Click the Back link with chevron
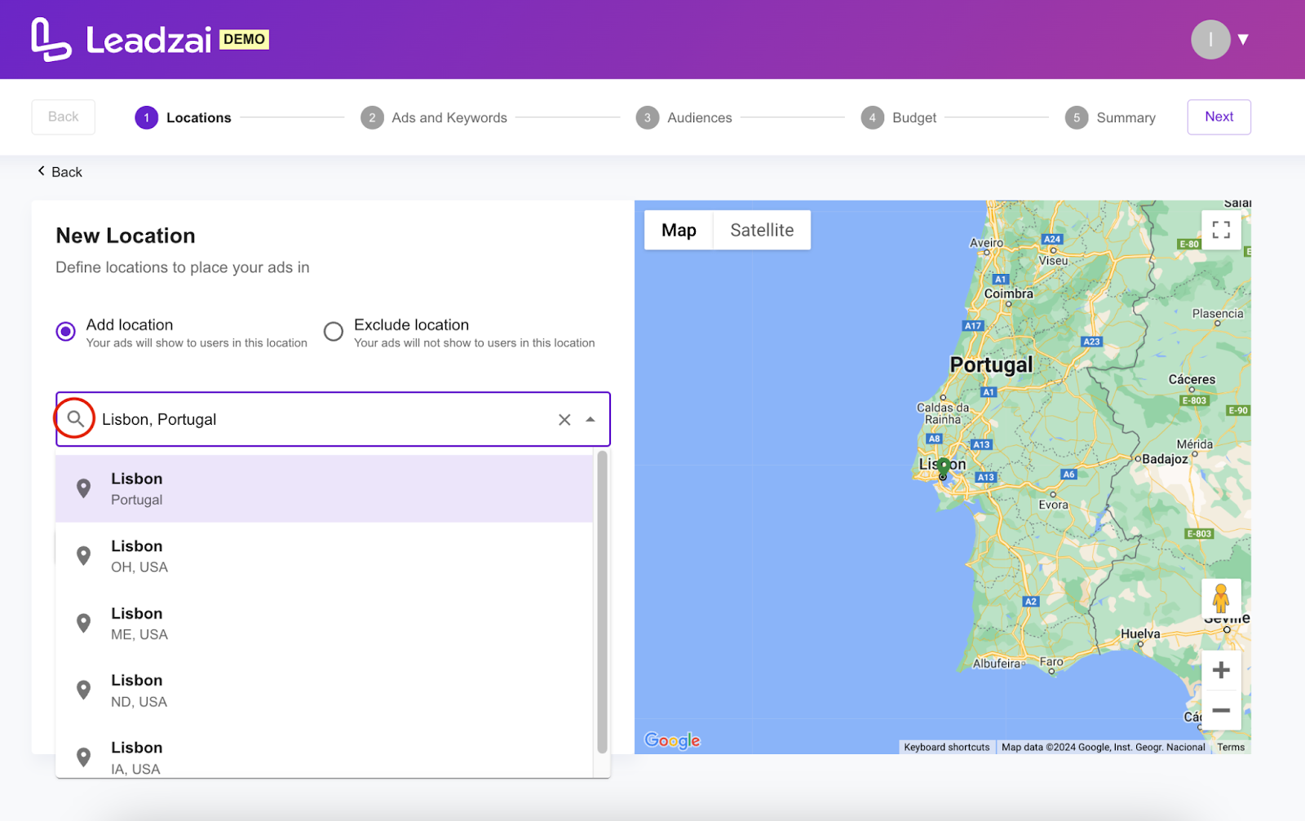This screenshot has height=821, width=1305. 60,172
